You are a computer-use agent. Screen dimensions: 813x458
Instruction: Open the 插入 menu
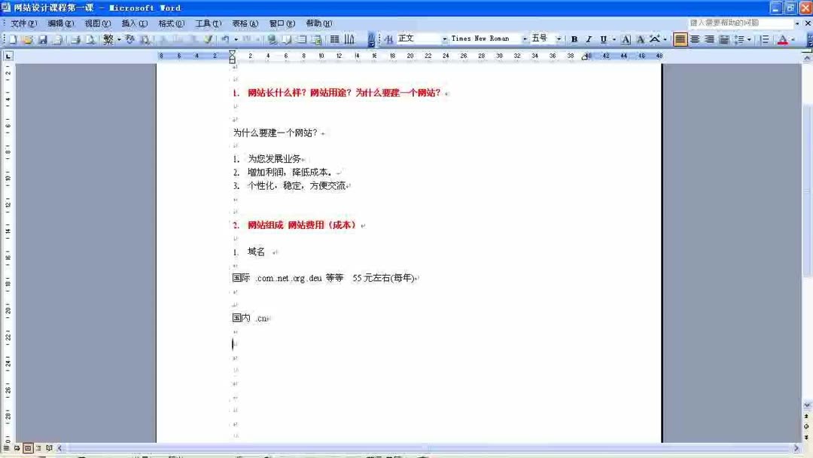[x=134, y=23]
